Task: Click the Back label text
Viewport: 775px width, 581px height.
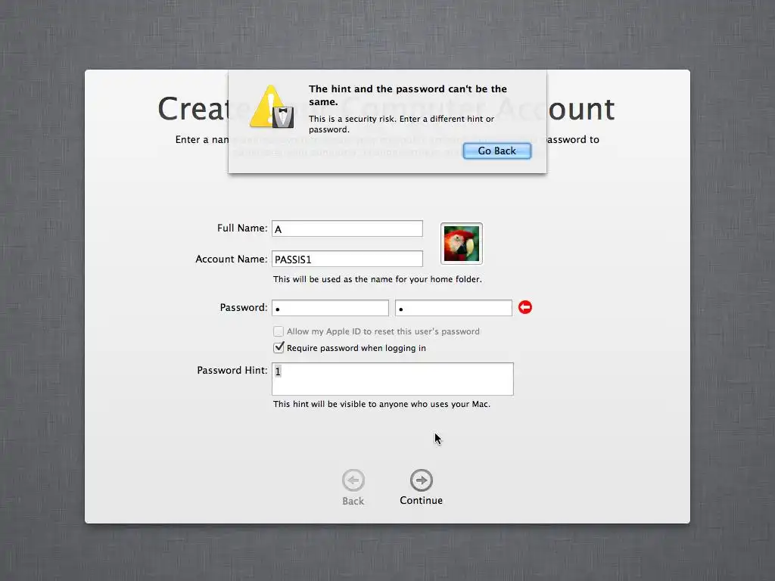Action: click(353, 501)
